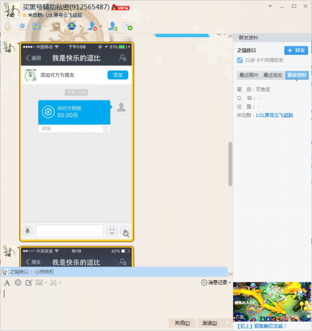Select the 更多资料 tab
This screenshot has width=312, height=331.
click(x=297, y=75)
